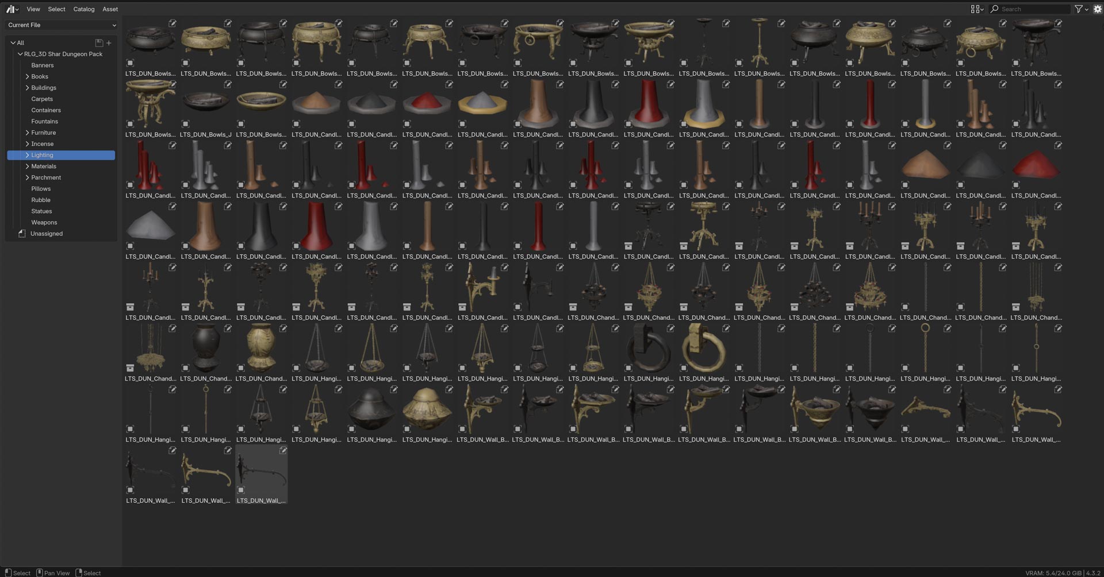Expand the Parchment catalog arrow
This screenshot has width=1104, height=577.
[27, 177]
